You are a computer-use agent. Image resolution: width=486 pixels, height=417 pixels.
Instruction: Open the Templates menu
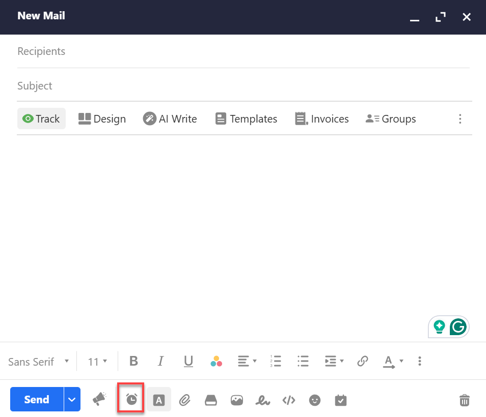click(246, 119)
